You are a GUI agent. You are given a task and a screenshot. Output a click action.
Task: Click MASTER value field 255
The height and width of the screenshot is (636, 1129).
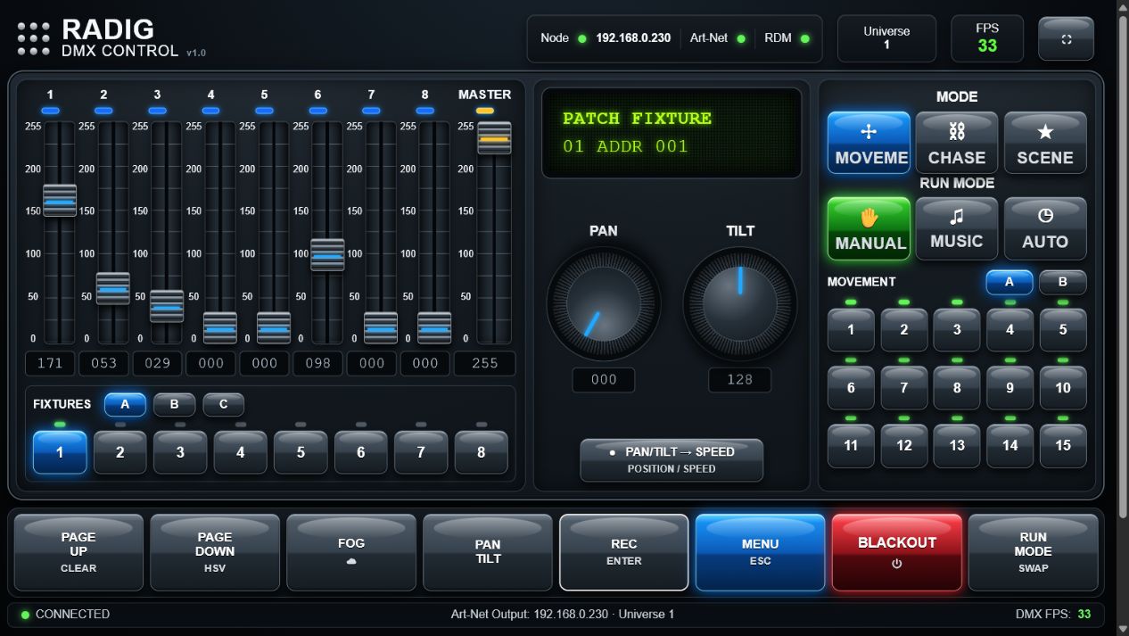click(x=484, y=363)
